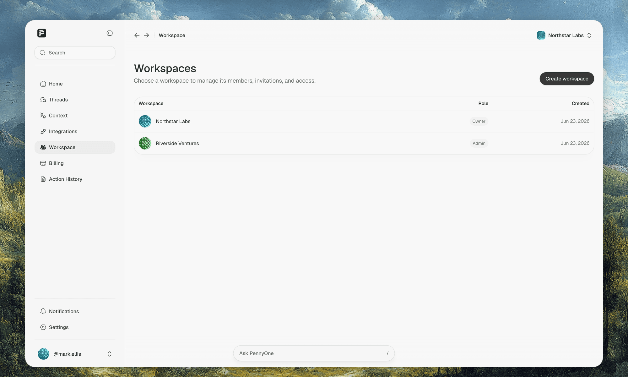
Task: Click the Action History document icon
Action: 43,179
